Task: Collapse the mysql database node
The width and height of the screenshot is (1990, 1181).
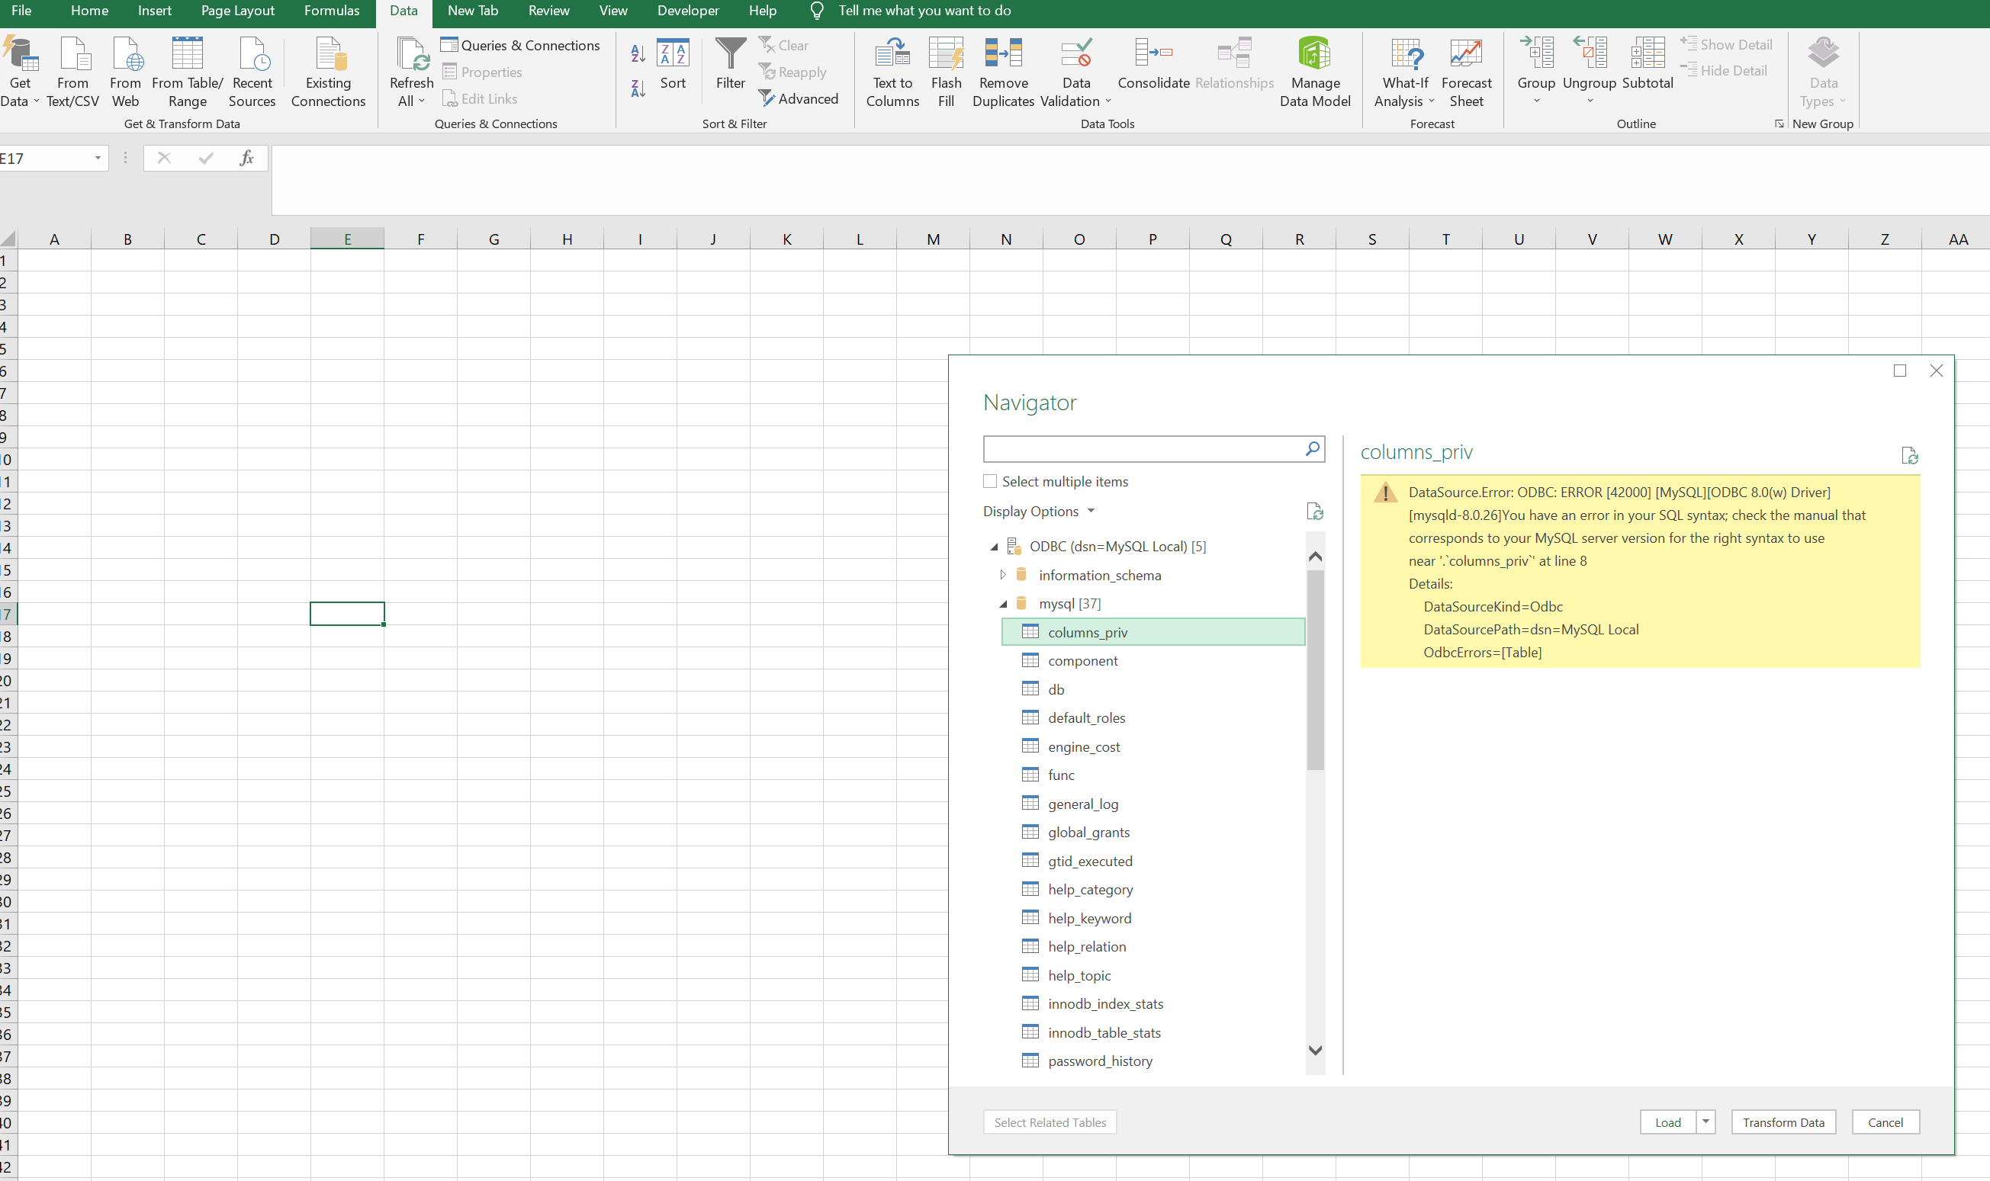Action: point(1003,604)
